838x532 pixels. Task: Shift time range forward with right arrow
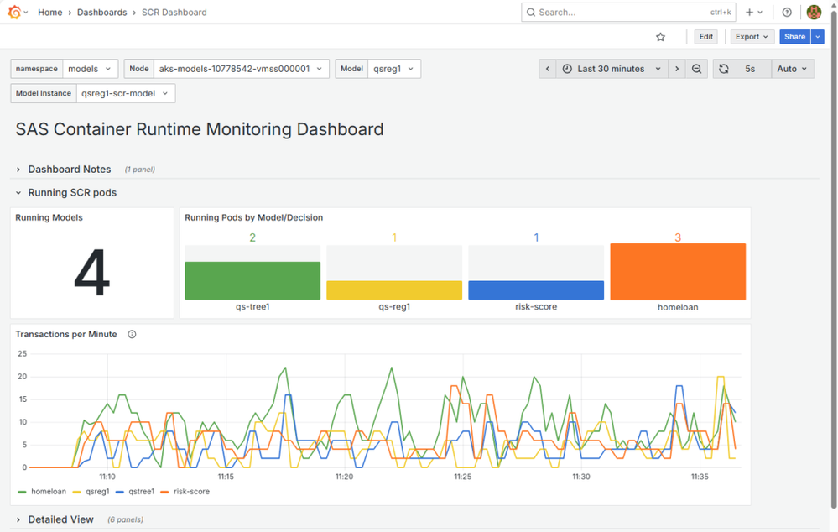pyautogui.click(x=677, y=69)
